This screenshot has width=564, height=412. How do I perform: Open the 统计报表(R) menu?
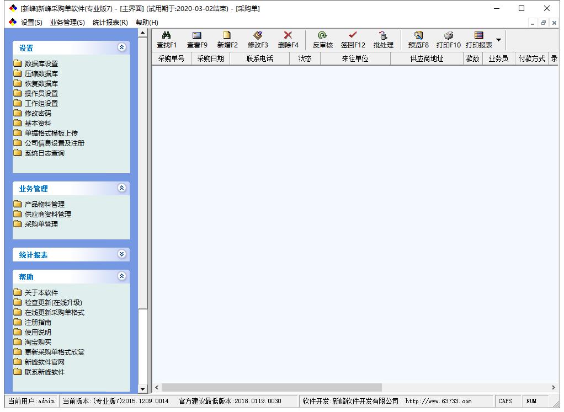pyautogui.click(x=110, y=22)
